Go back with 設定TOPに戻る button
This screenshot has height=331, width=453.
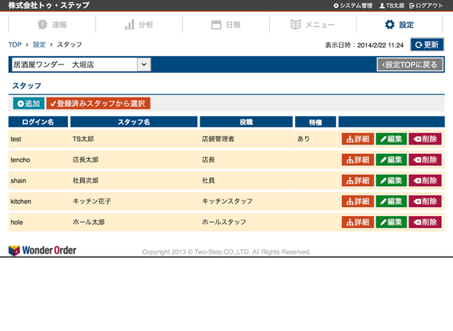point(411,65)
